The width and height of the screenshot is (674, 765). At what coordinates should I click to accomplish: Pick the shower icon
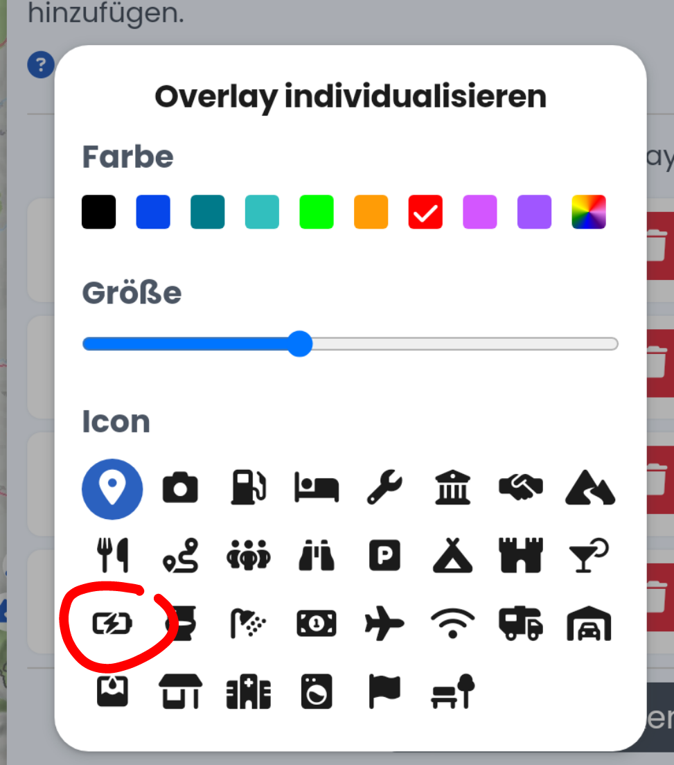click(248, 624)
